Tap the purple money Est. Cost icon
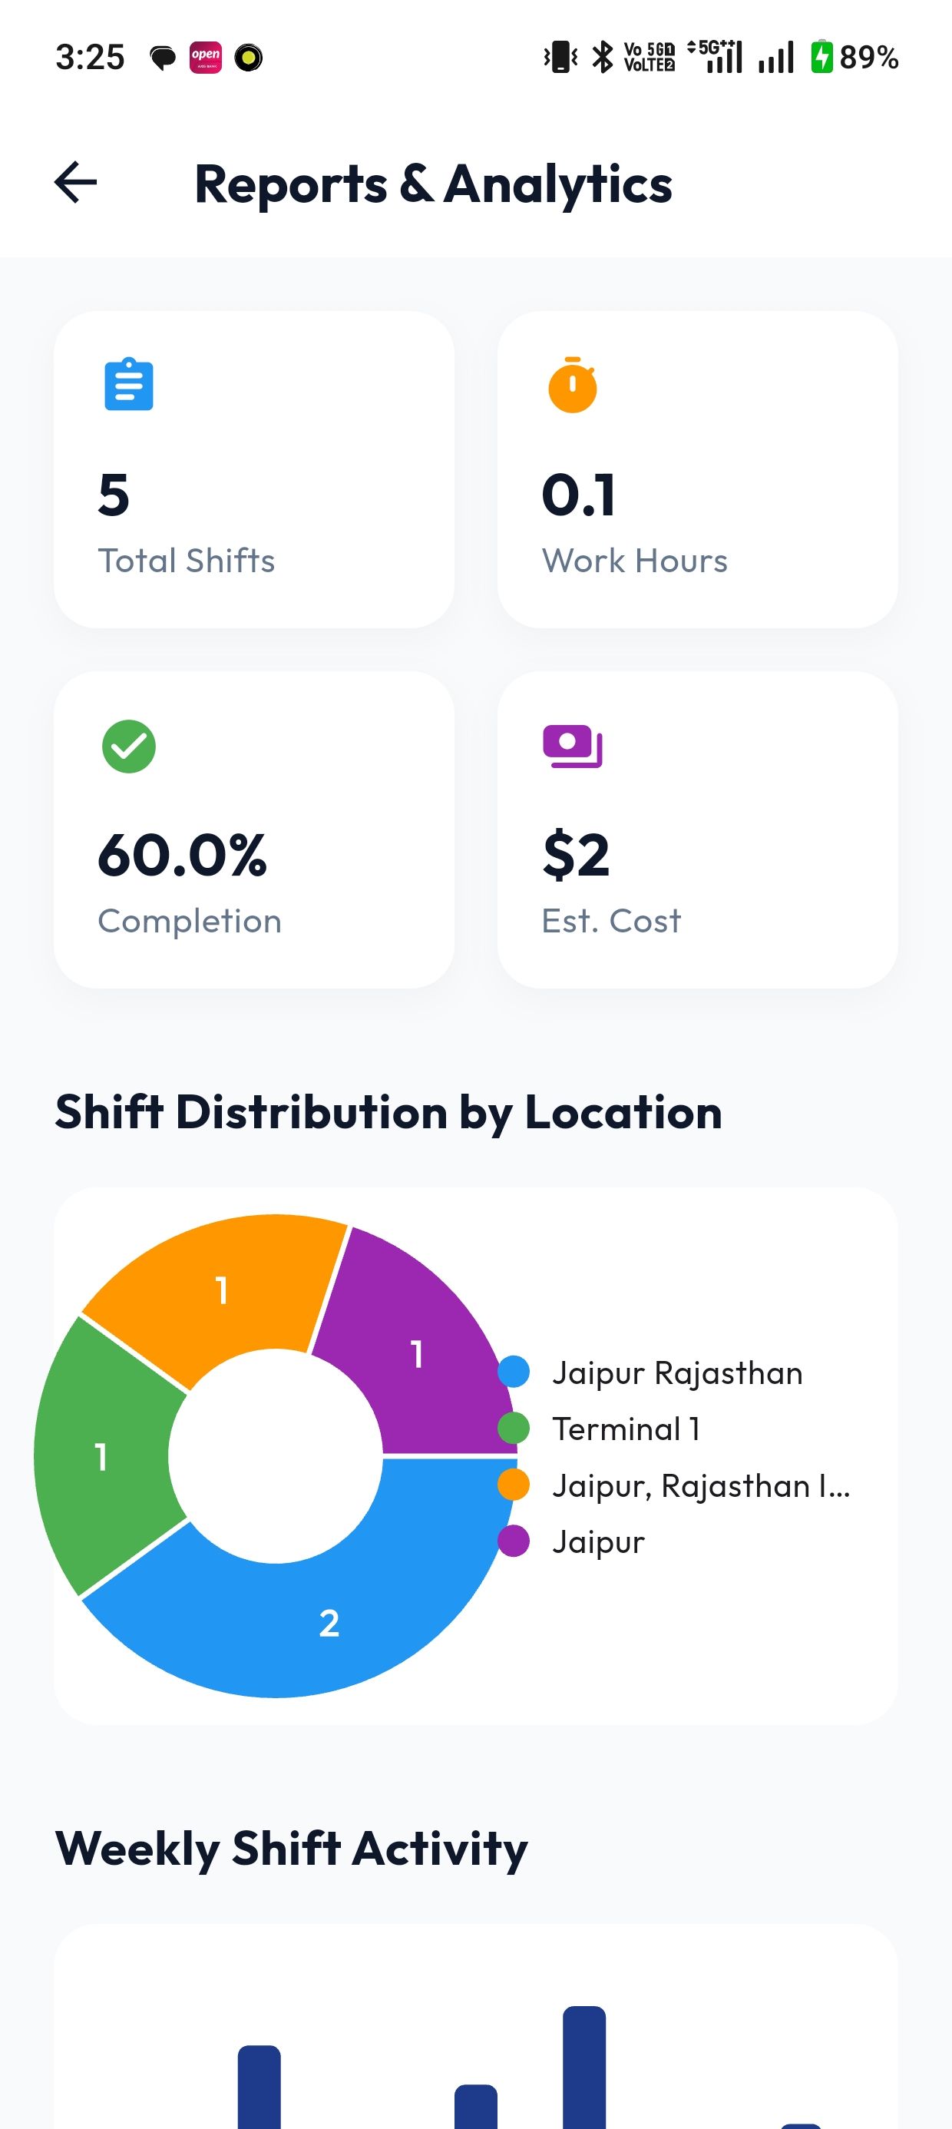 (573, 747)
